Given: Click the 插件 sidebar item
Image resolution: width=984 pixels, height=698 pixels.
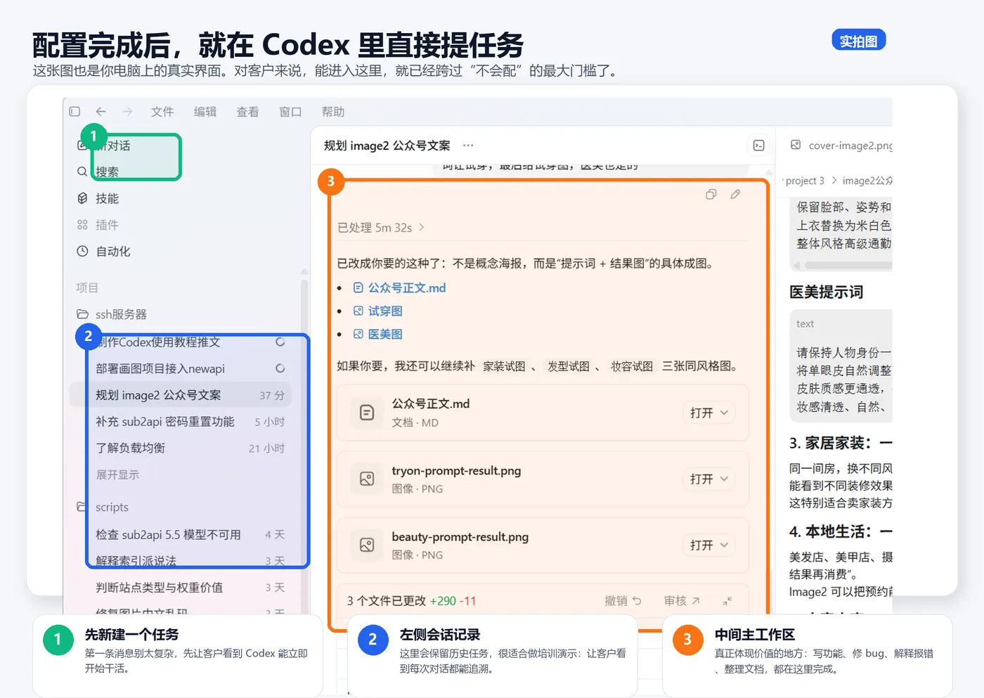Looking at the screenshot, I should [x=107, y=225].
